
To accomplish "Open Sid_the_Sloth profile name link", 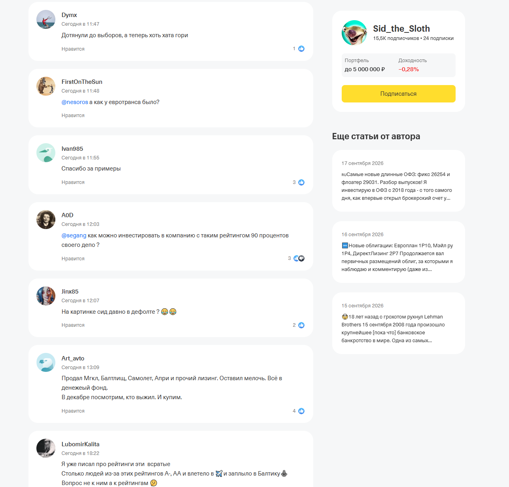I will click(401, 28).
